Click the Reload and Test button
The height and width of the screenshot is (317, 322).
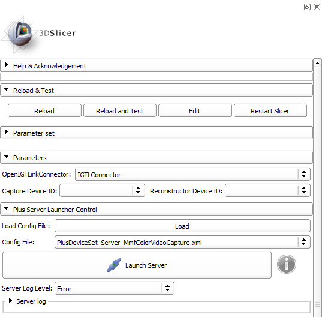coord(120,111)
